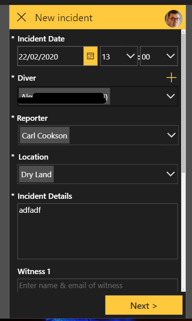
Task: Click the scrollbar down arrow
Action: [183, 289]
